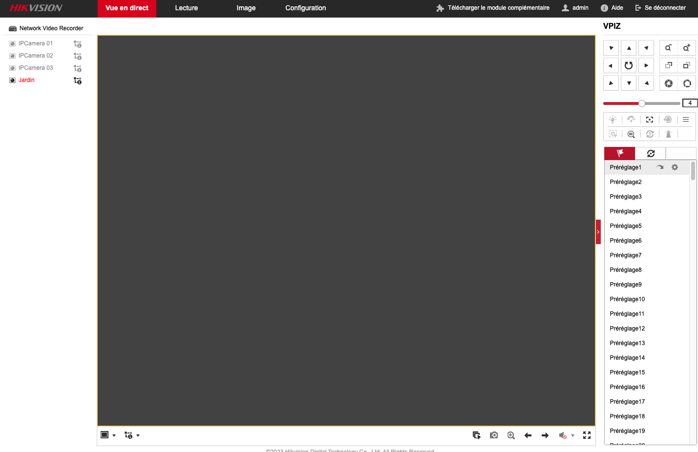Image resolution: width=698 pixels, height=452 pixels.
Task: Open the iris with the iris+ button
Action: 669,83
